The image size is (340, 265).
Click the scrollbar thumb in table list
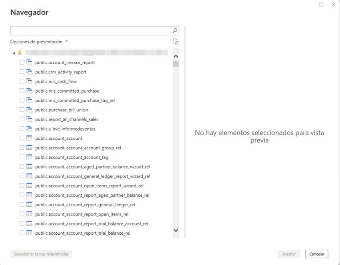176,64
